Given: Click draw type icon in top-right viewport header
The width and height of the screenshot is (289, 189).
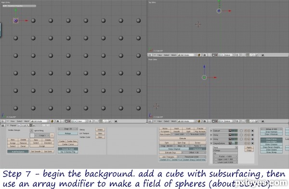Looking at the screenshot, I should (199, 55).
